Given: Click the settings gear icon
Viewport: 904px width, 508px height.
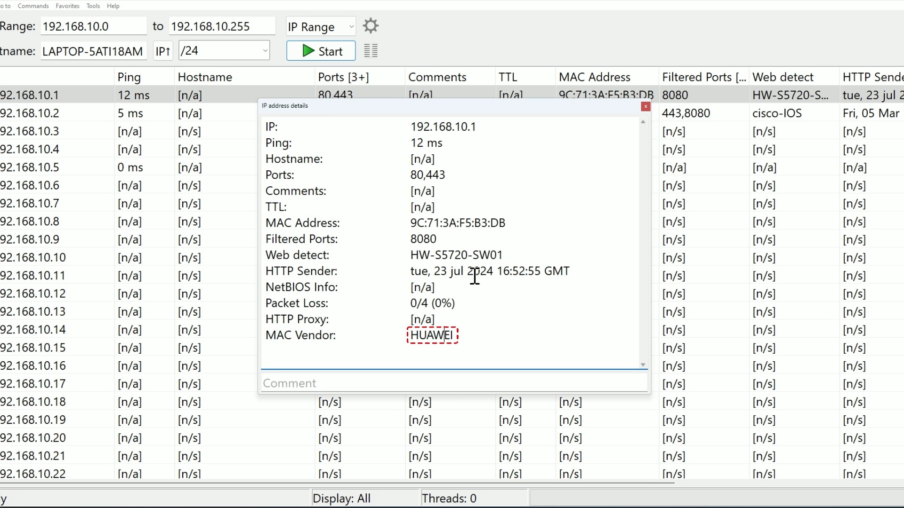Looking at the screenshot, I should [x=371, y=26].
